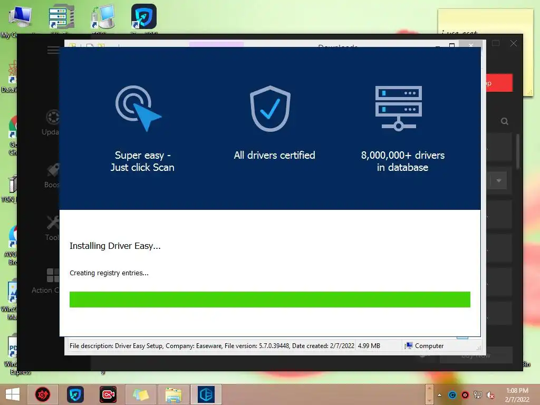Screen dimensions: 540x405
Task: Close the Downloads Explorer window
Action: 471,45
